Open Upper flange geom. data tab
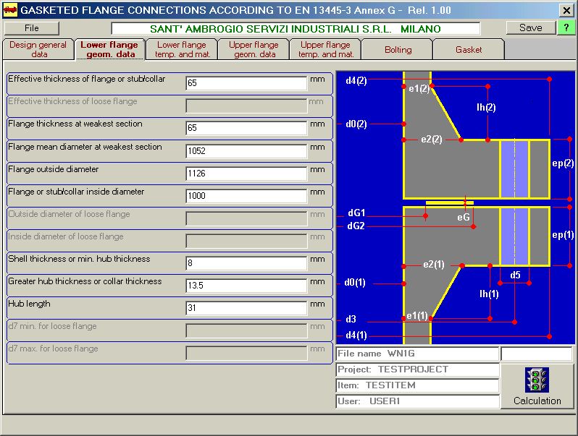578x436 pixels. [254, 49]
